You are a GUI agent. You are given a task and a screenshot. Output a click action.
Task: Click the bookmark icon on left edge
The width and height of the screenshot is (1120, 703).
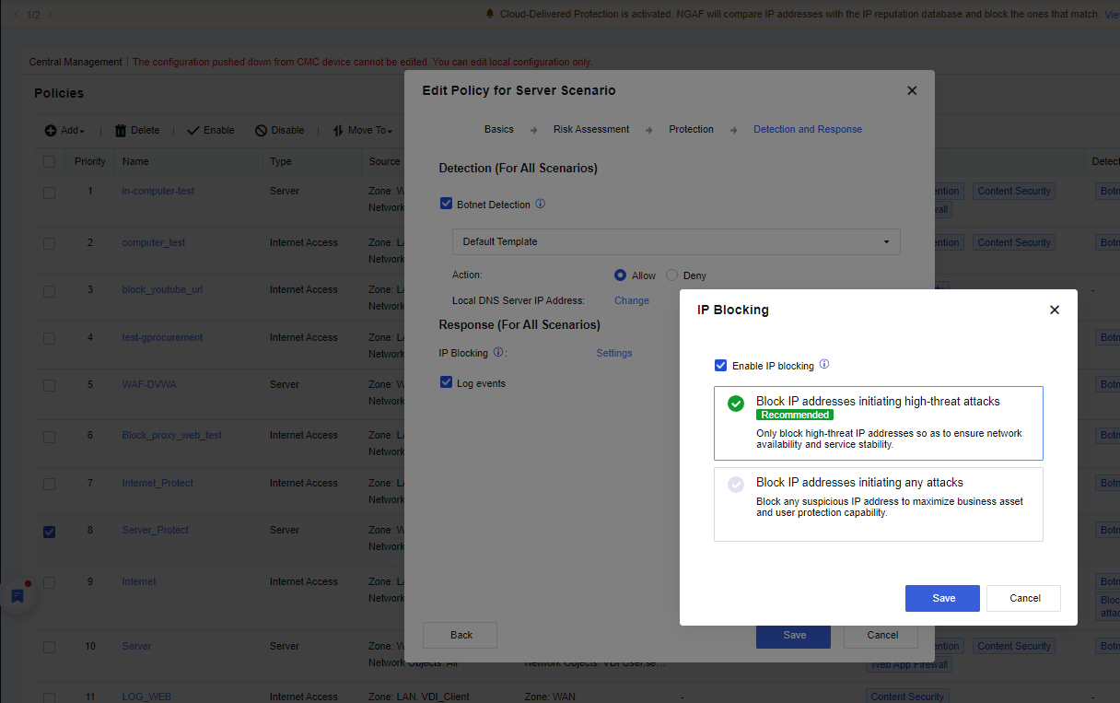tap(17, 596)
